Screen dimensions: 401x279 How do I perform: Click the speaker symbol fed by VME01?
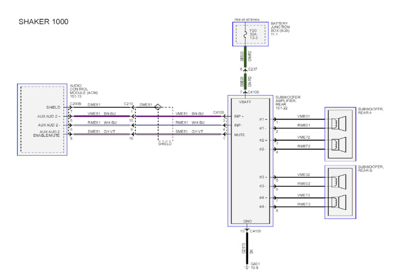[x=339, y=124]
